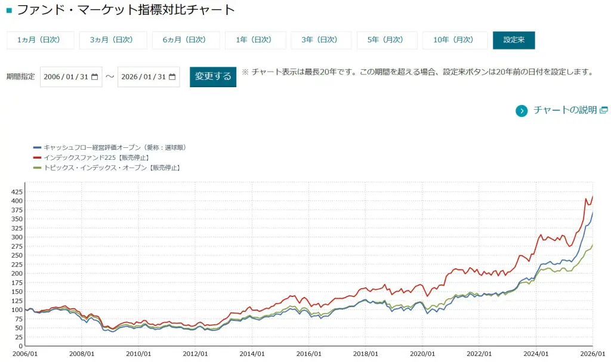This screenshot has width=611, height=362.
Task: Select the 3年（日次） chart period
Action: tap(320, 40)
